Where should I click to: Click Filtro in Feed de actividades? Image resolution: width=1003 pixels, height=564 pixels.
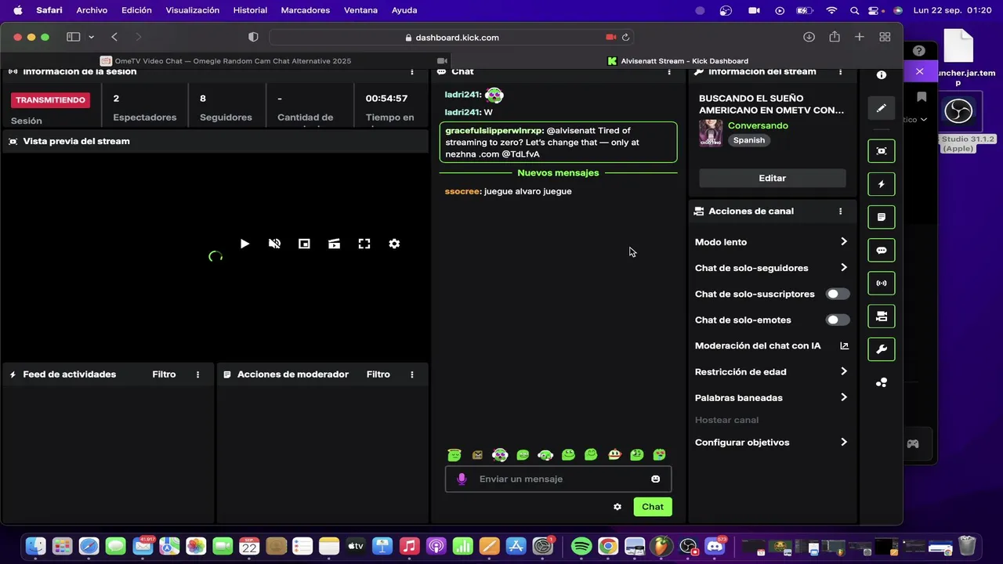click(x=164, y=374)
